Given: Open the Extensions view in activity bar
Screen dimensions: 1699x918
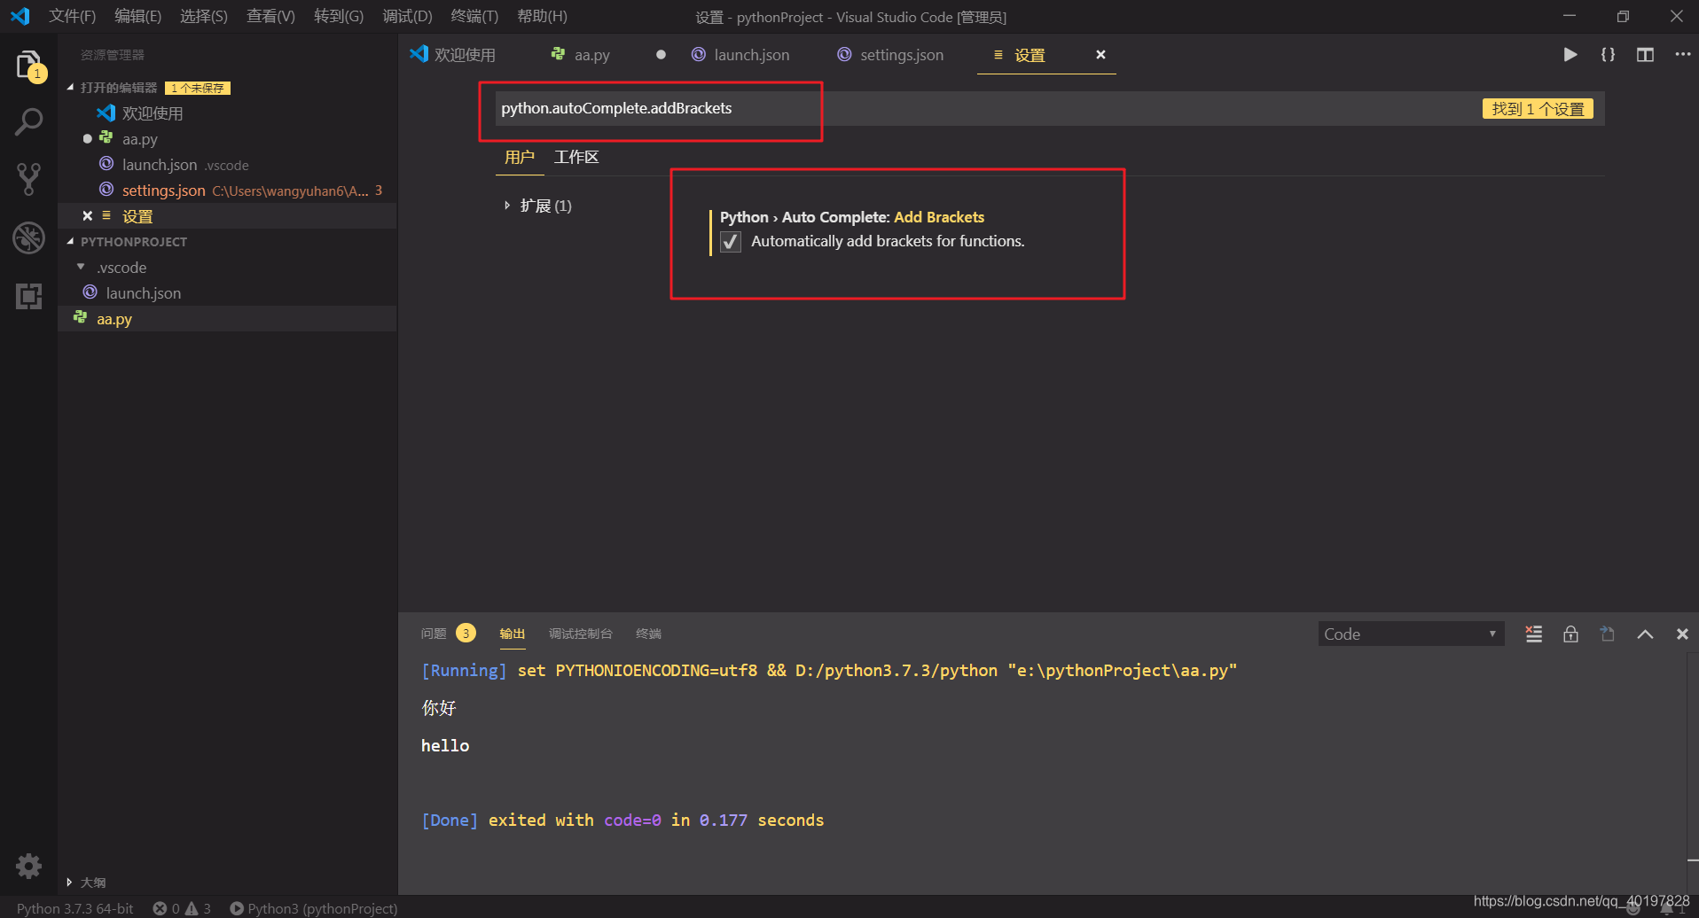Looking at the screenshot, I should [x=28, y=296].
